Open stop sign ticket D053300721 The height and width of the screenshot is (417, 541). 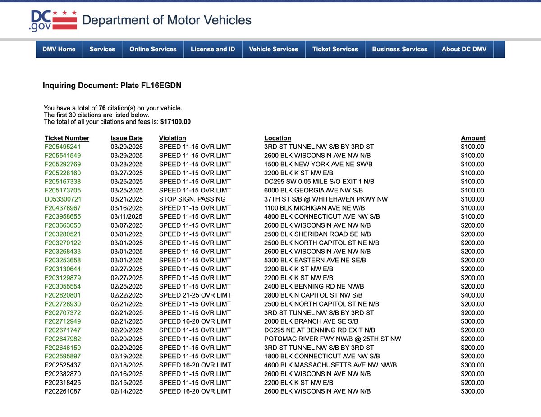[63, 199]
